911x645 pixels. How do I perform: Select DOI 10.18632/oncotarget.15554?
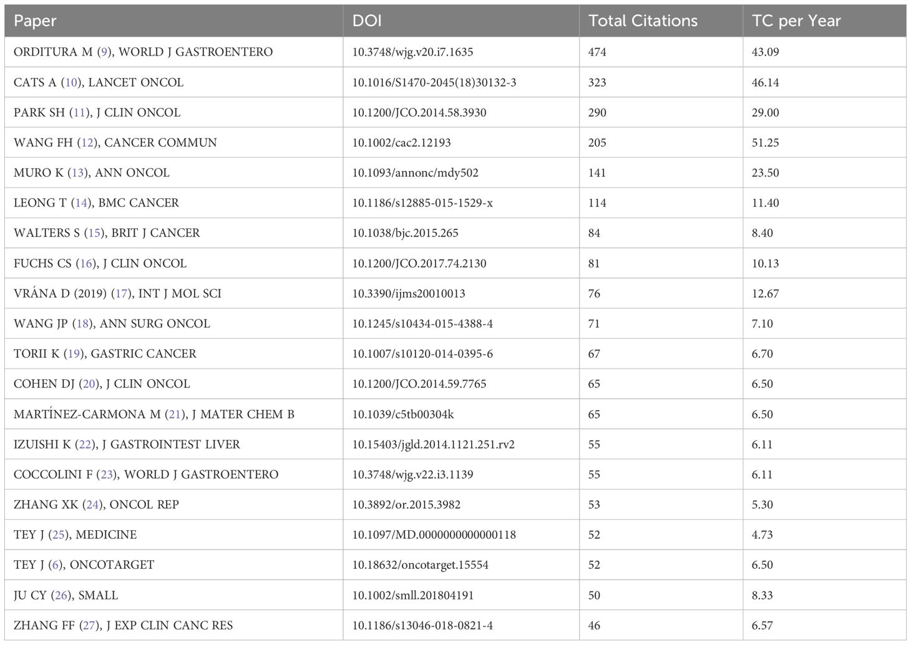pyautogui.click(x=421, y=565)
